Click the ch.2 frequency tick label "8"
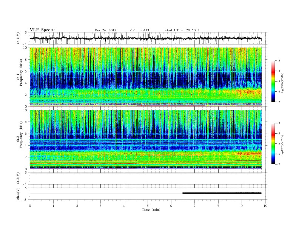 (x=26, y=122)
